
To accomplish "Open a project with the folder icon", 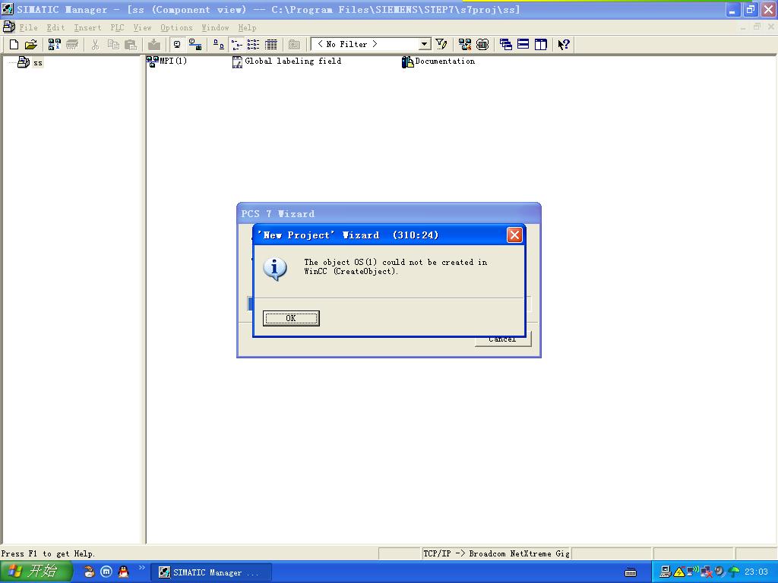I will pyautogui.click(x=30, y=45).
